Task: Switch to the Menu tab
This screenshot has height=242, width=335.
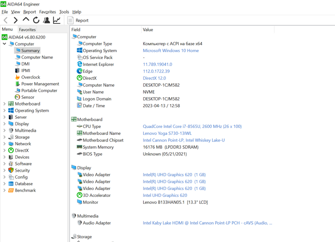Action: coord(8,29)
